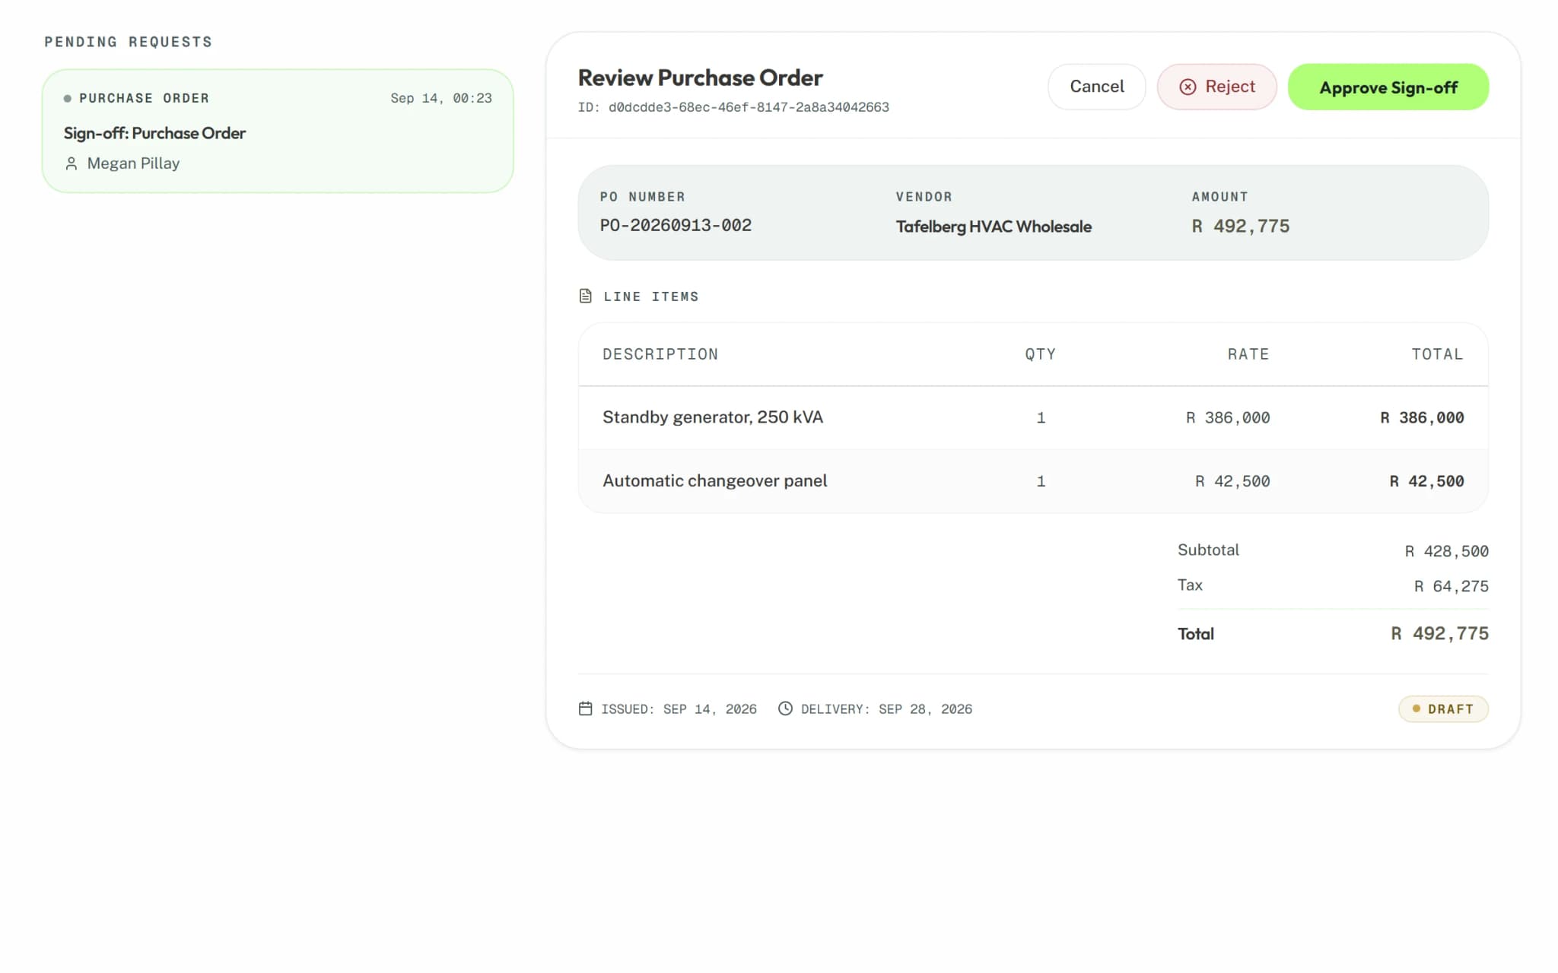Click the TOTAL column header

coord(1437,354)
